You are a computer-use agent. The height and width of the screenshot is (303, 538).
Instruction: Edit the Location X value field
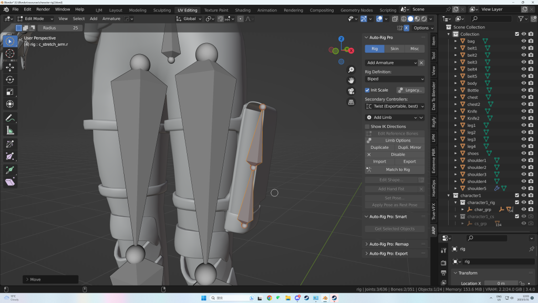(x=501, y=284)
